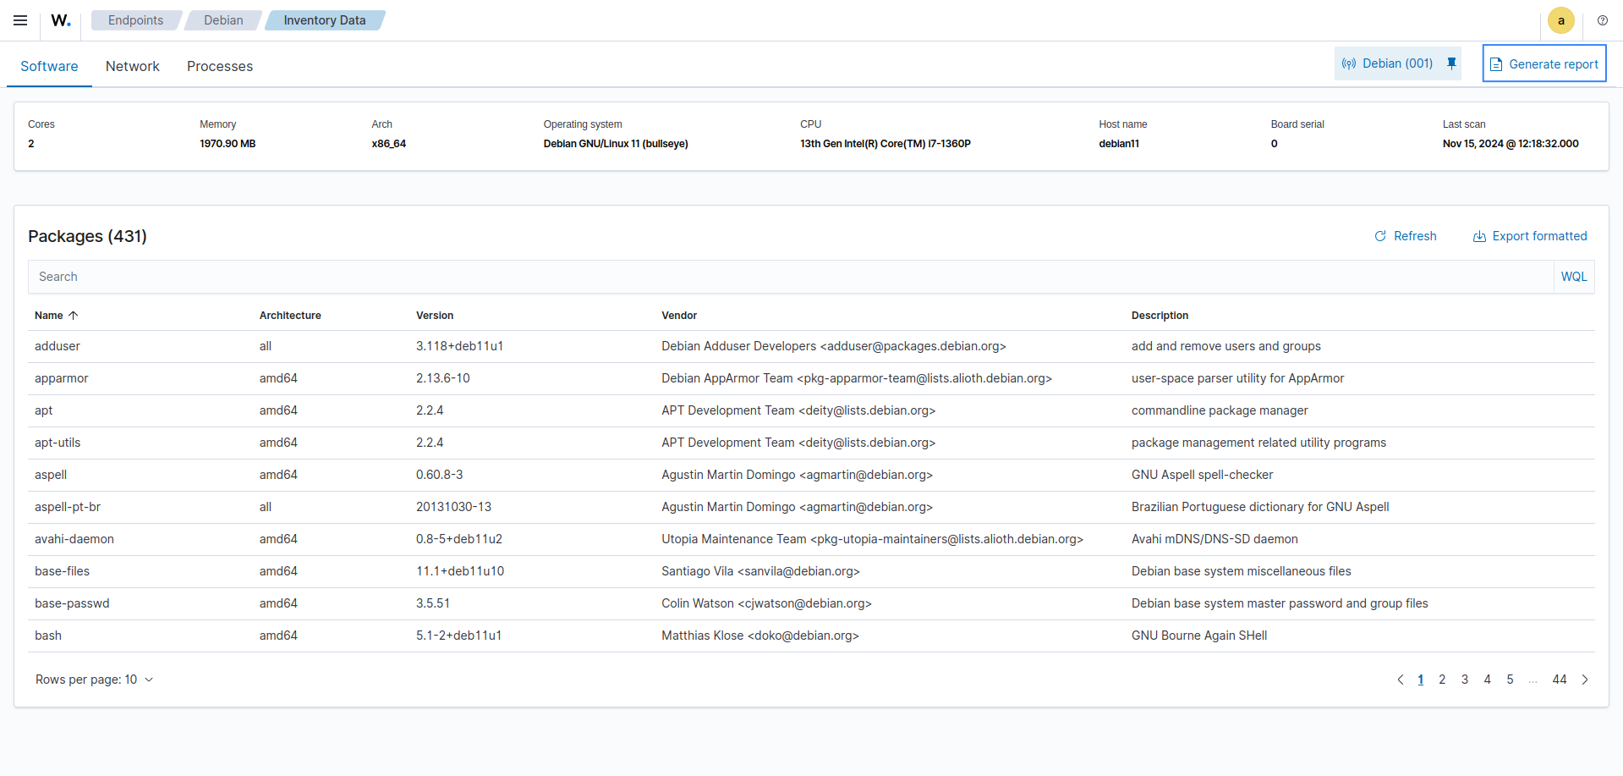Click the avahi-daemon package name
This screenshot has width=1623, height=776.
74,539
